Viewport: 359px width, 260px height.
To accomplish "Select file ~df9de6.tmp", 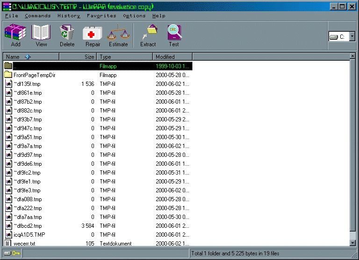I will pyautogui.click(x=28, y=164).
